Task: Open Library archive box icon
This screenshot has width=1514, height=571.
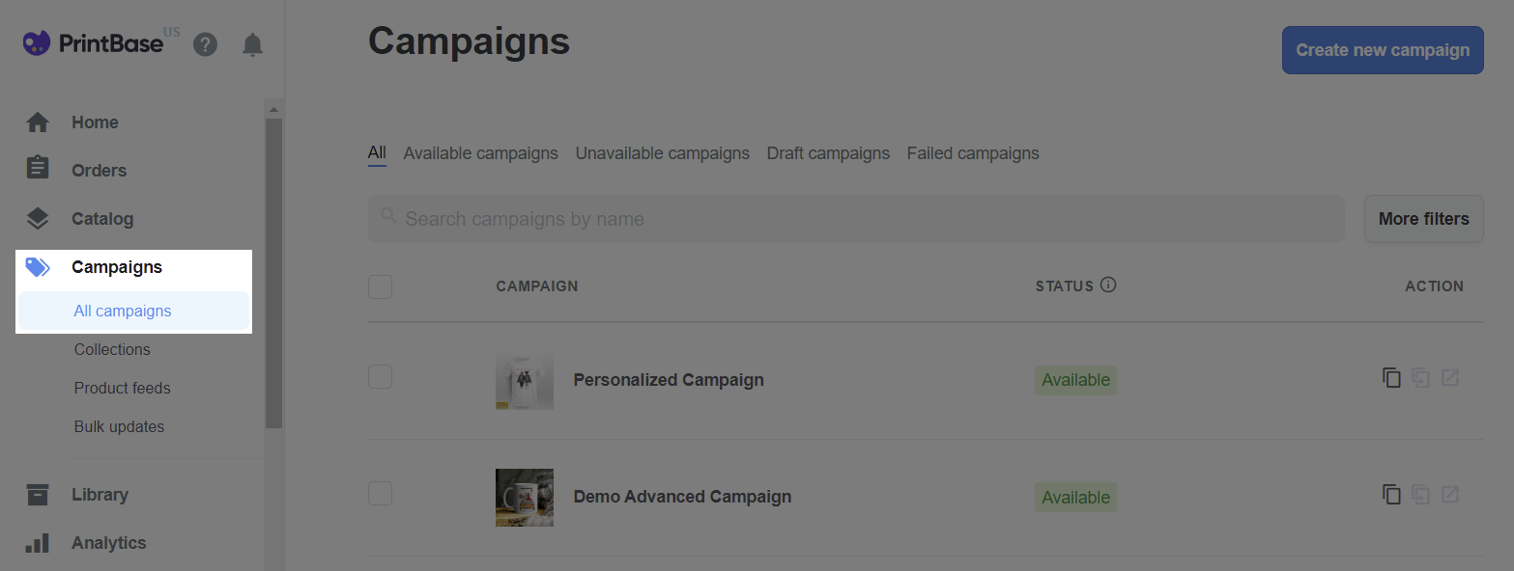Action: coord(37,495)
